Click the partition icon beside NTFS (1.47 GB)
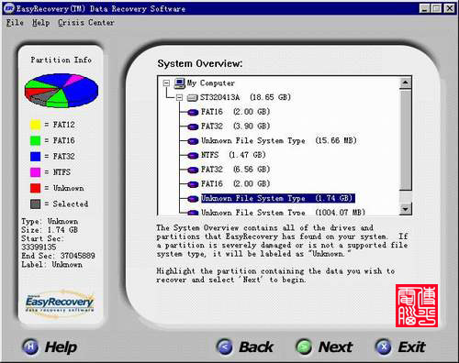Viewport: 459px width, 363px height. [193, 156]
